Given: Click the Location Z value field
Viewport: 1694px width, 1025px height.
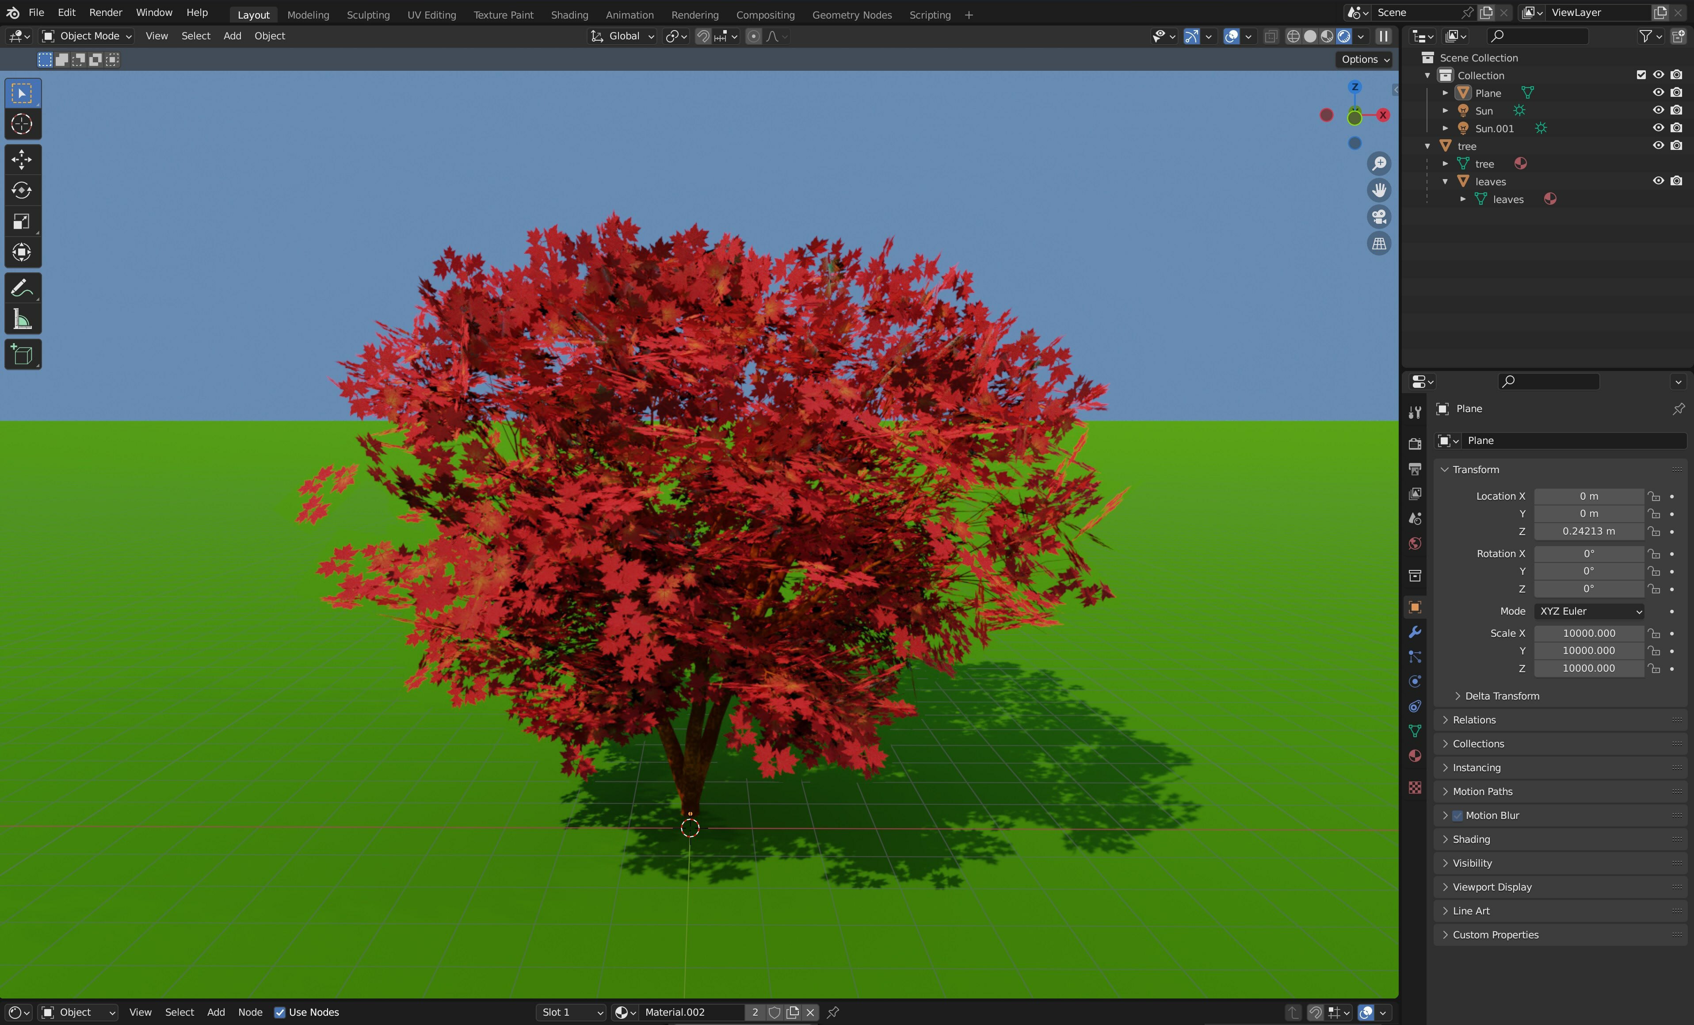Looking at the screenshot, I should [x=1589, y=531].
